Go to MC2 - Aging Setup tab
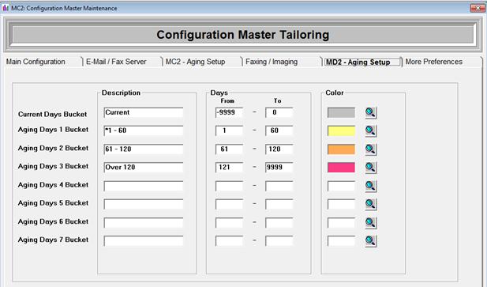This screenshot has width=487, height=287. pos(196,62)
